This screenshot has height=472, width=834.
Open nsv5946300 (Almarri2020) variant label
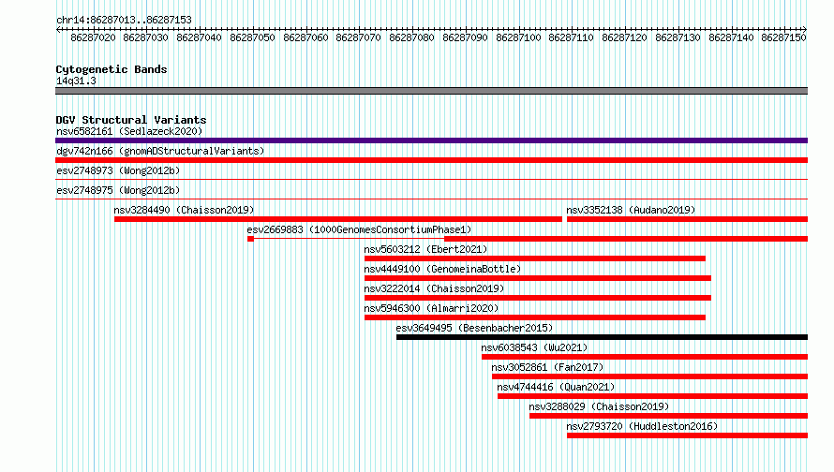(x=431, y=308)
